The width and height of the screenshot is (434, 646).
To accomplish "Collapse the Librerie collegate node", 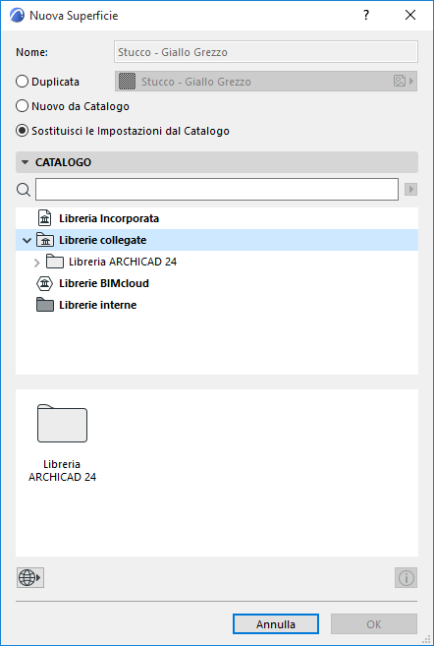I will pos(27,240).
